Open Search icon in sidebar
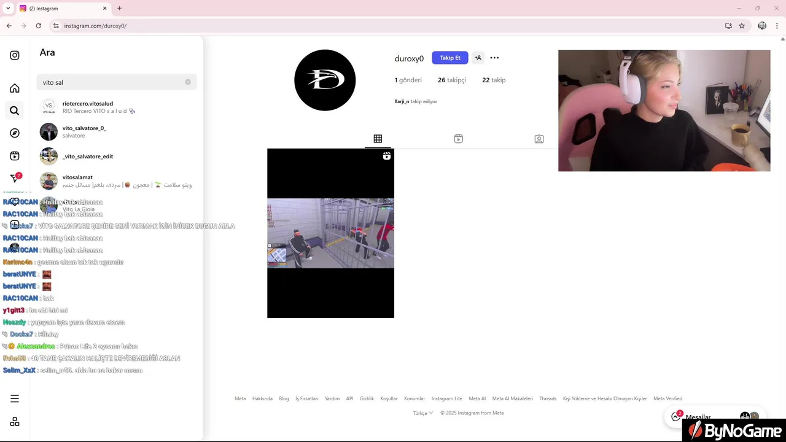Image resolution: width=786 pixels, height=442 pixels. click(15, 110)
